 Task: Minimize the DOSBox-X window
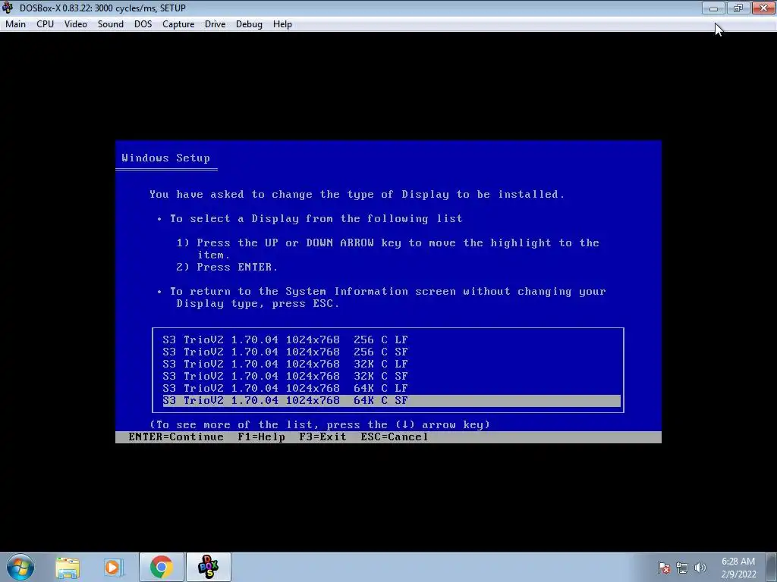[x=713, y=8]
